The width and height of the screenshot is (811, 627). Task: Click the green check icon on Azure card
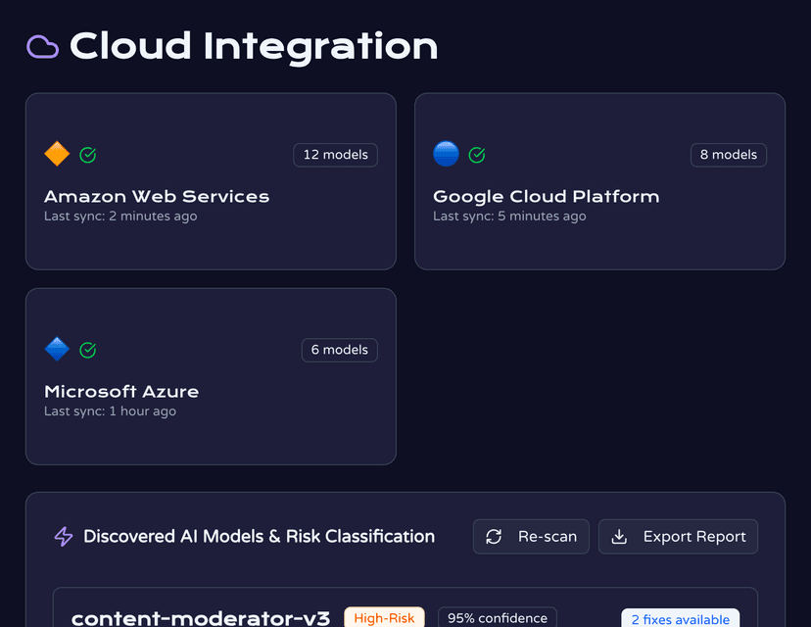(88, 350)
